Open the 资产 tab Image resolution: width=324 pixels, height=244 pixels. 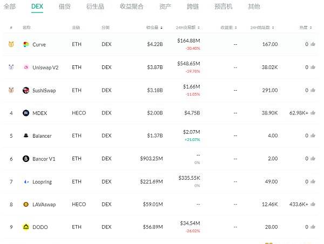pyautogui.click(x=165, y=6)
